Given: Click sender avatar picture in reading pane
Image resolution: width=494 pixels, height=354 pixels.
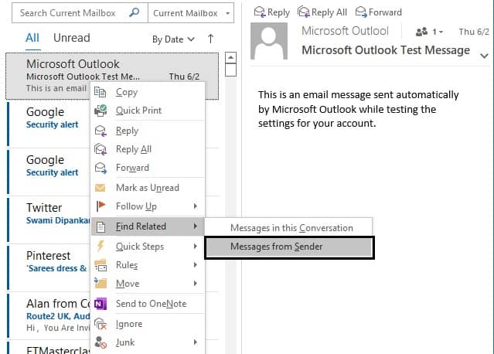Looking at the screenshot, I should click(x=269, y=41).
